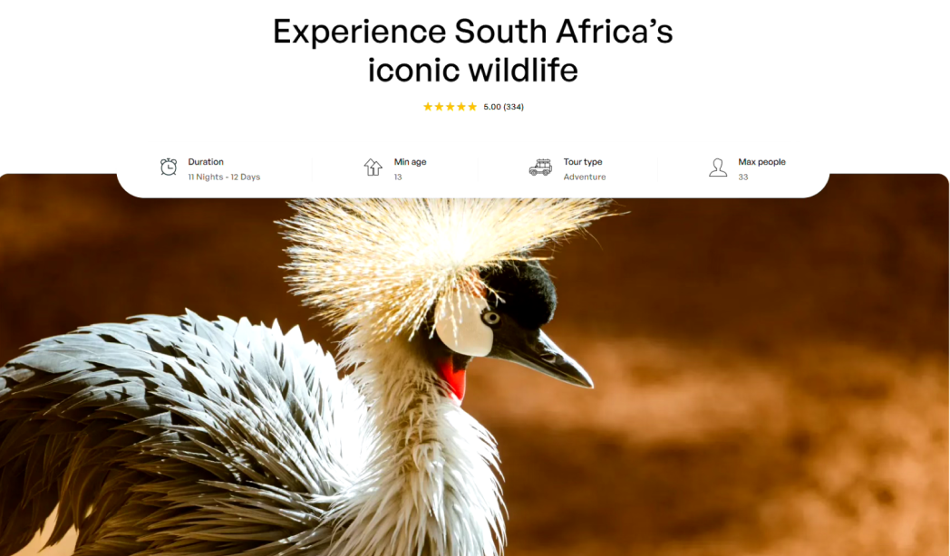The height and width of the screenshot is (556, 950).
Task: Click the 11 Nights - 12 Days text
Action: 224,177
